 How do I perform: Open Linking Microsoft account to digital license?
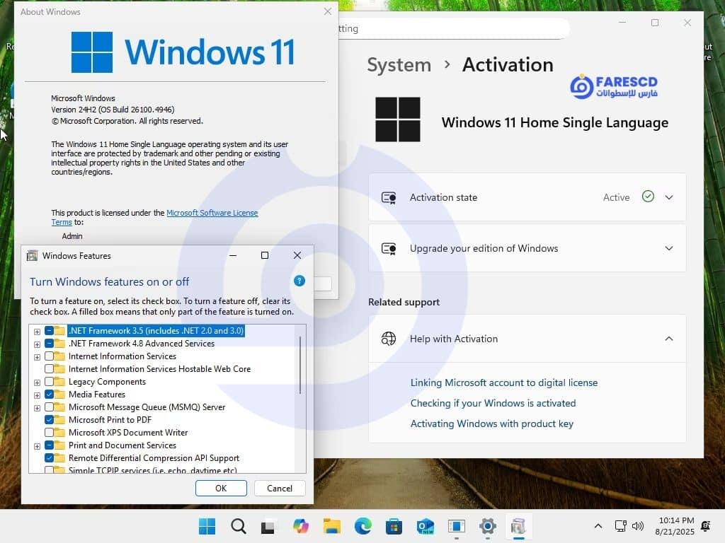click(x=504, y=383)
